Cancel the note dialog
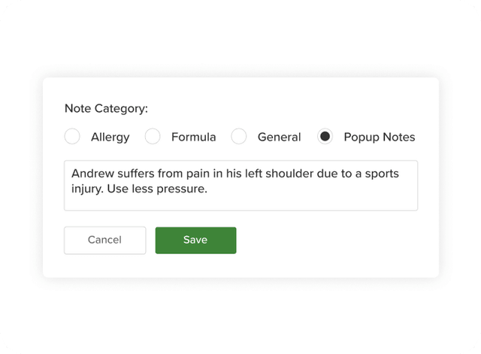Screen dimensions: 481x354 click(x=104, y=240)
